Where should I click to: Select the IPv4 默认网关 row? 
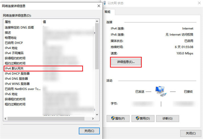(x=43, y=68)
